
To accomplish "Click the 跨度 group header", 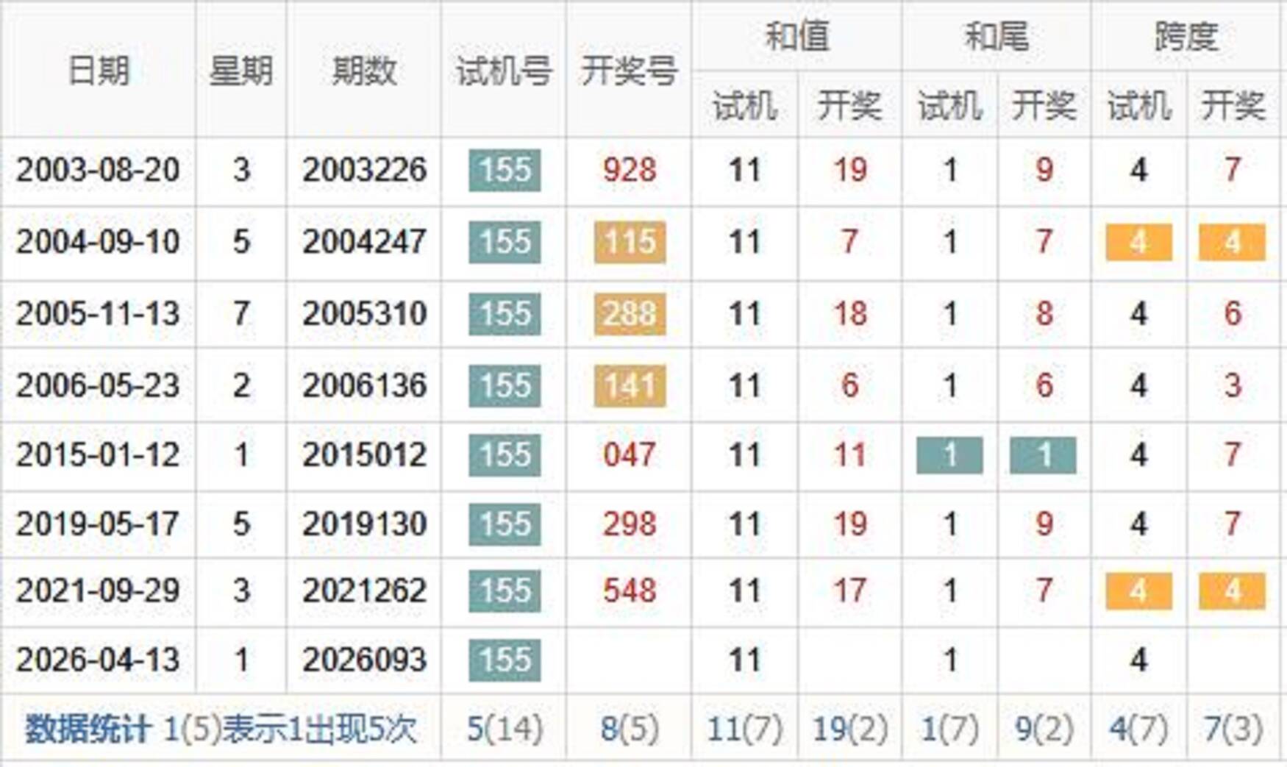I will tap(1186, 36).
